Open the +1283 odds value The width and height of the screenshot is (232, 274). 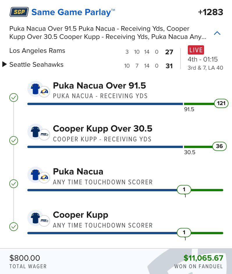(x=210, y=12)
